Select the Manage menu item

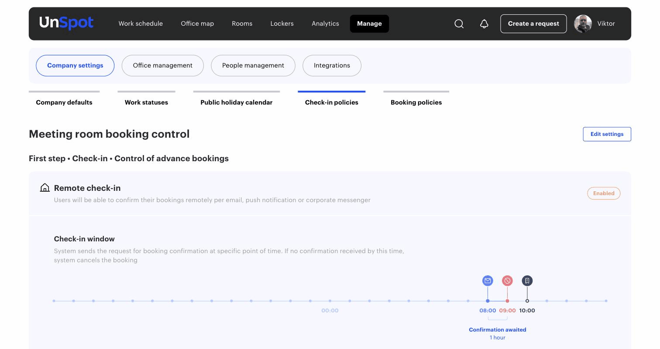point(369,24)
